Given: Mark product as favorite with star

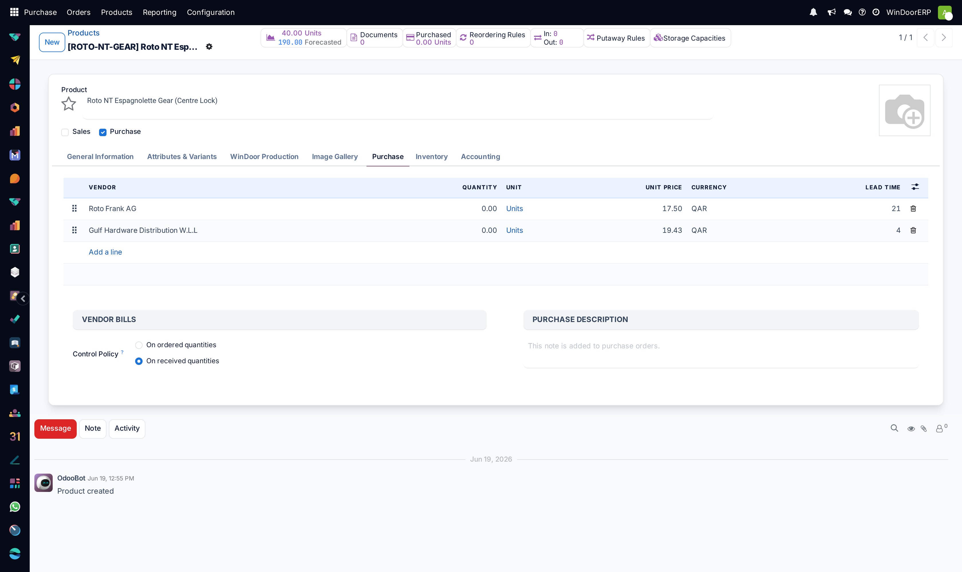Looking at the screenshot, I should coord(69,104).
